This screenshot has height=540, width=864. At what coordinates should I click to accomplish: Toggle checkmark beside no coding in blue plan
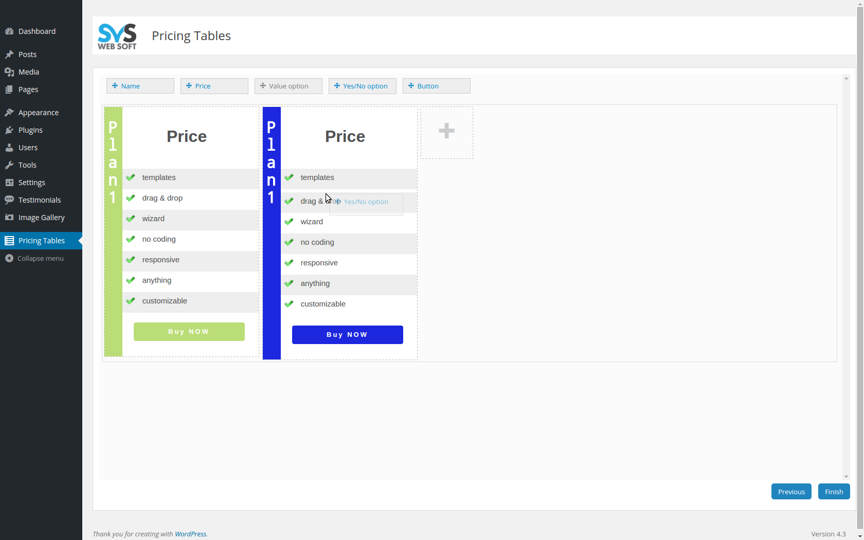point(289,242)
